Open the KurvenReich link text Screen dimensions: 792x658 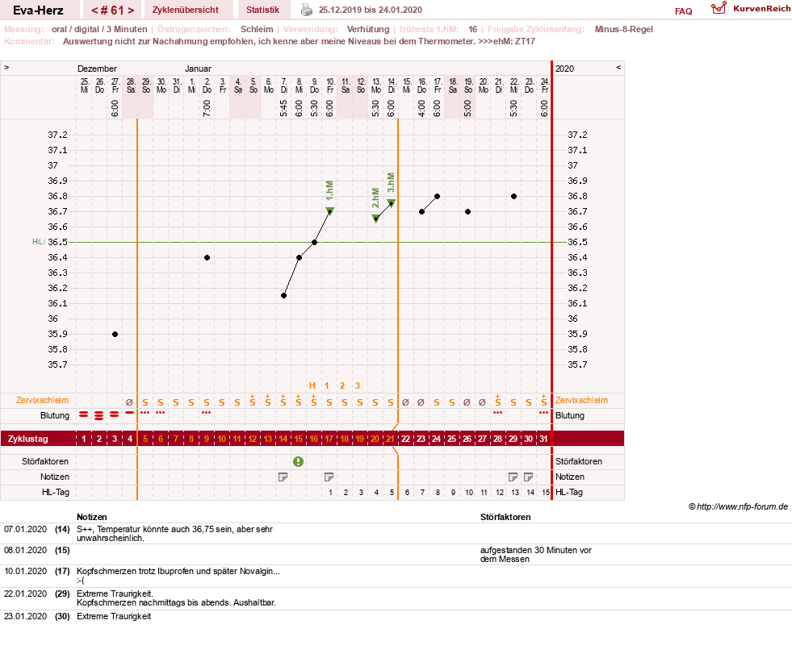tap(761, 9)
